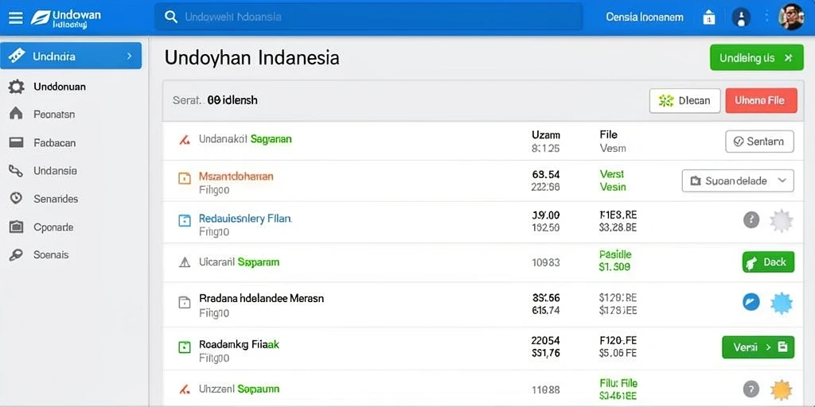
Task: Select the Undndira sidebar item
Action: tap(71, 56)
